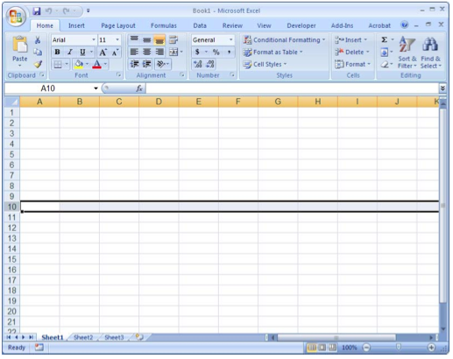
Task: Expand the formula bar
Action: point(442,88)
